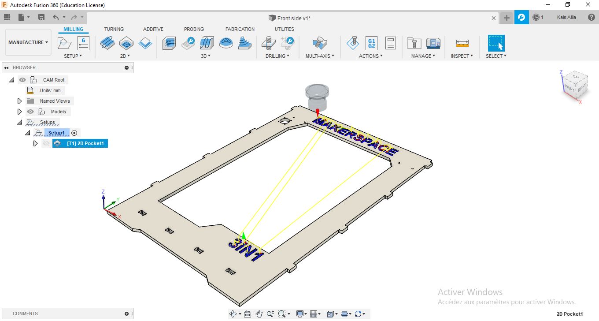Select the 3D Adaptive Clearing tool
The width and height of the screenshot is (599, 321).
[170, 43]
